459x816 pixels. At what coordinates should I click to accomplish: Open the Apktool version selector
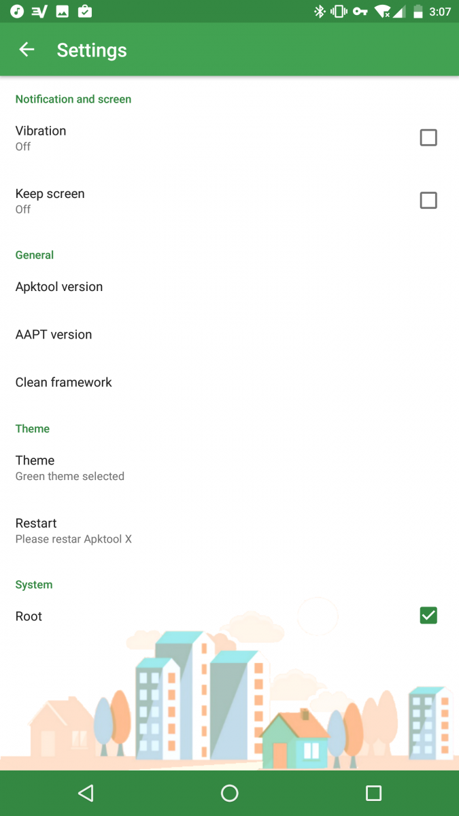pos(59,286)
